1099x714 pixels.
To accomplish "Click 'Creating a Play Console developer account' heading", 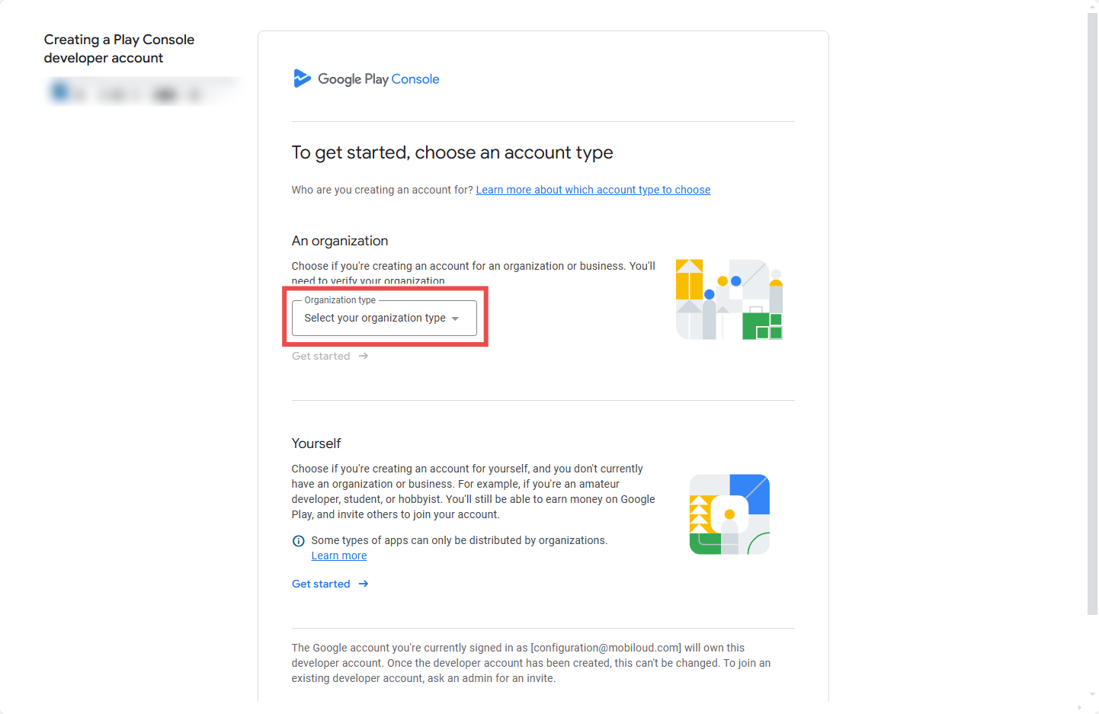I will coord(119,49).
